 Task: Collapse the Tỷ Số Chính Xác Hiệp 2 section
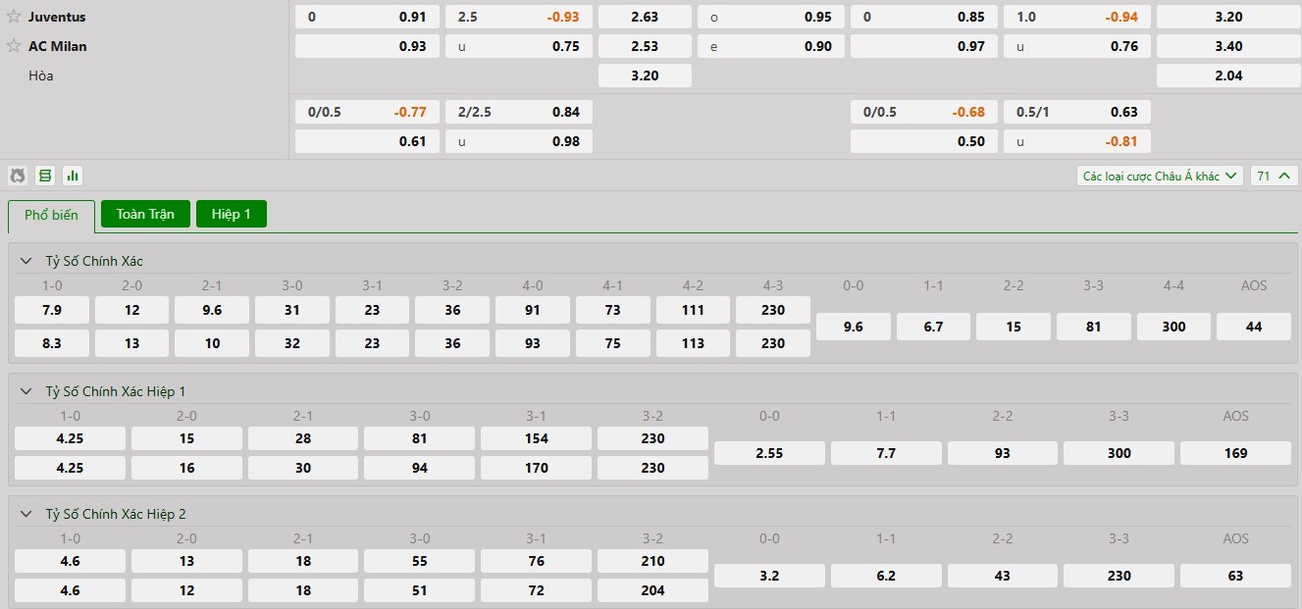click(26, 514)
